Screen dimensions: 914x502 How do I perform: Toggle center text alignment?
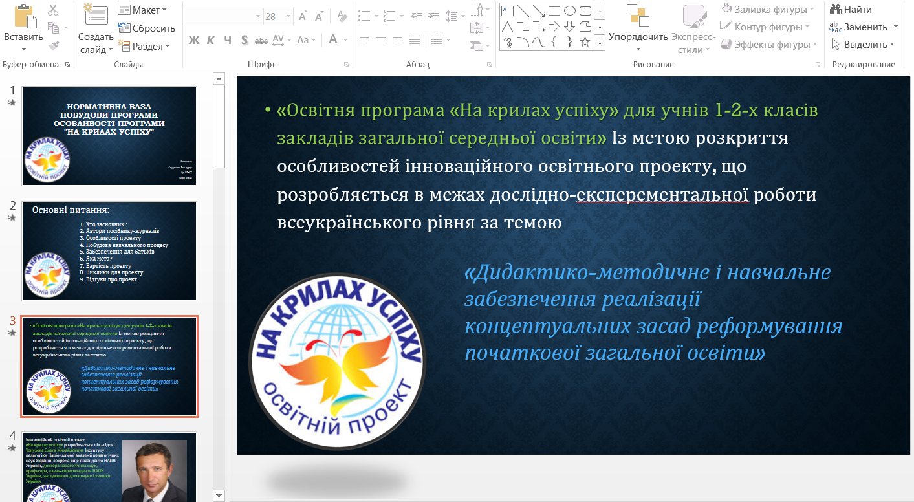[x=381, y=40]
